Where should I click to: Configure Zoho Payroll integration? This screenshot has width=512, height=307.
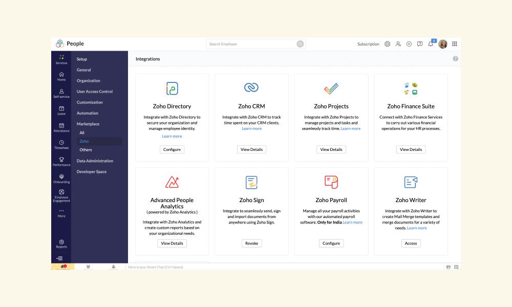tap(331, 244)
